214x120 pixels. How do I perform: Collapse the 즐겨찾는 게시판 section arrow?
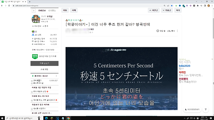coord(56,76)
